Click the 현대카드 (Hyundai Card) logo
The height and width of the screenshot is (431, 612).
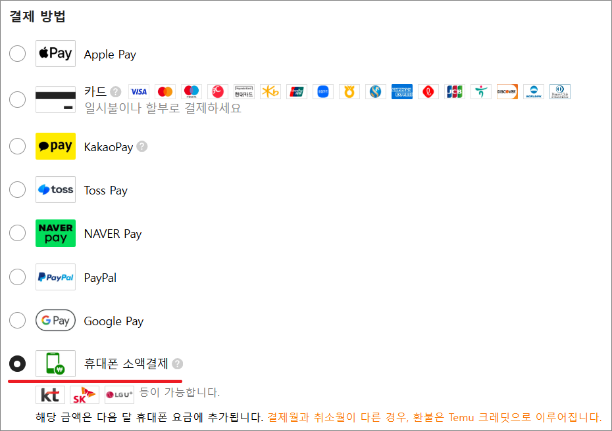click(244, 91)
